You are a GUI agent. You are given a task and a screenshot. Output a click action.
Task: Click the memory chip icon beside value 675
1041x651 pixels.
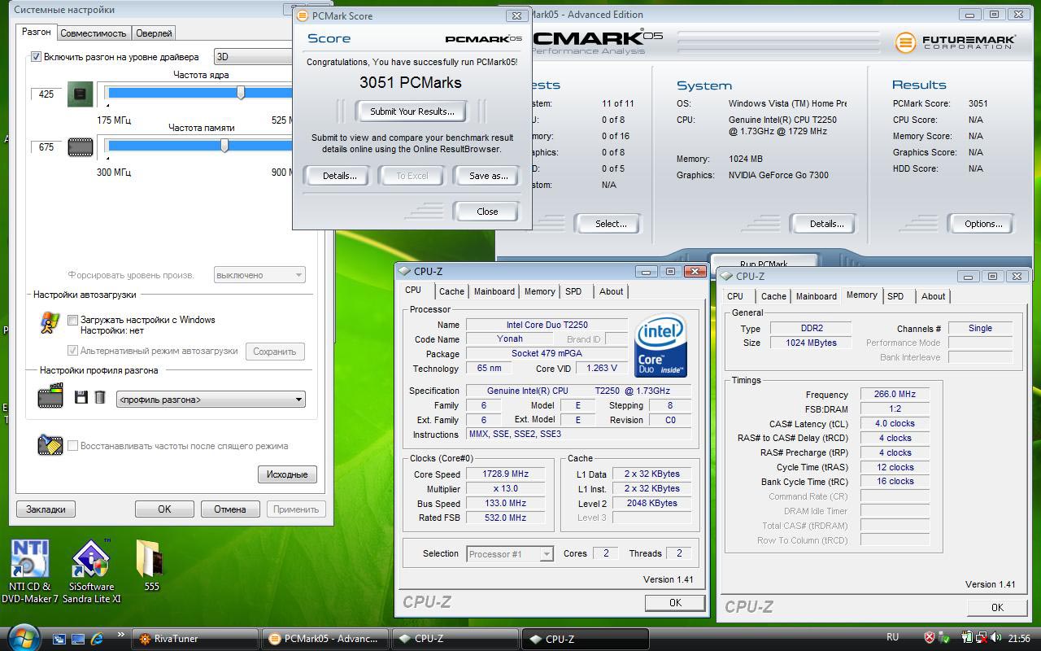coord(80,146)
